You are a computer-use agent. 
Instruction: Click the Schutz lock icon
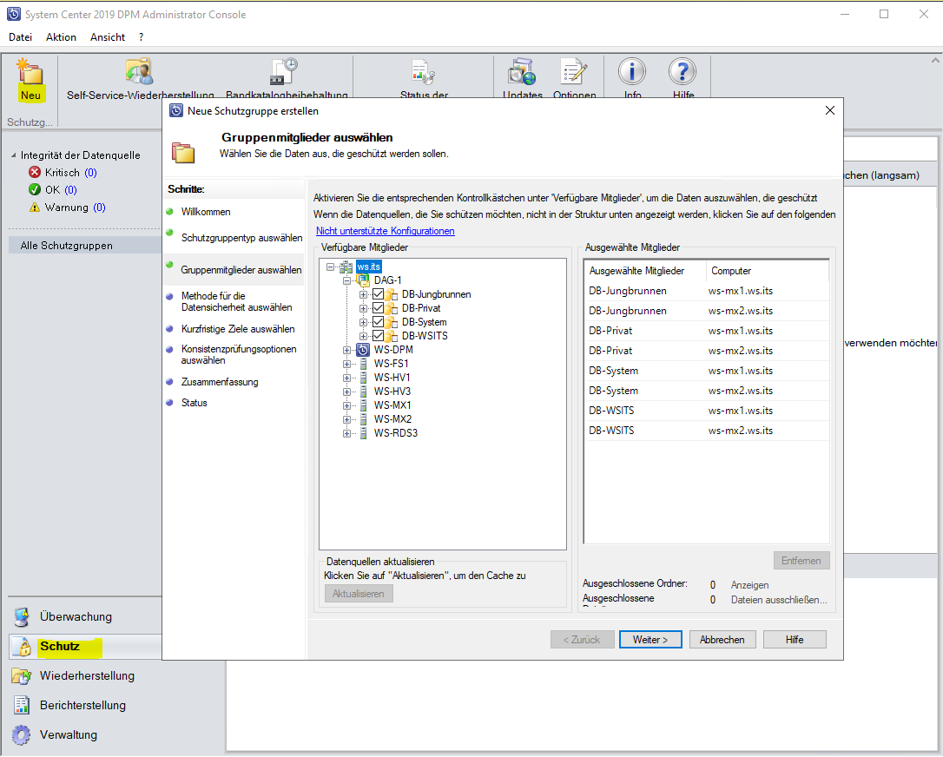coord(22,647)
